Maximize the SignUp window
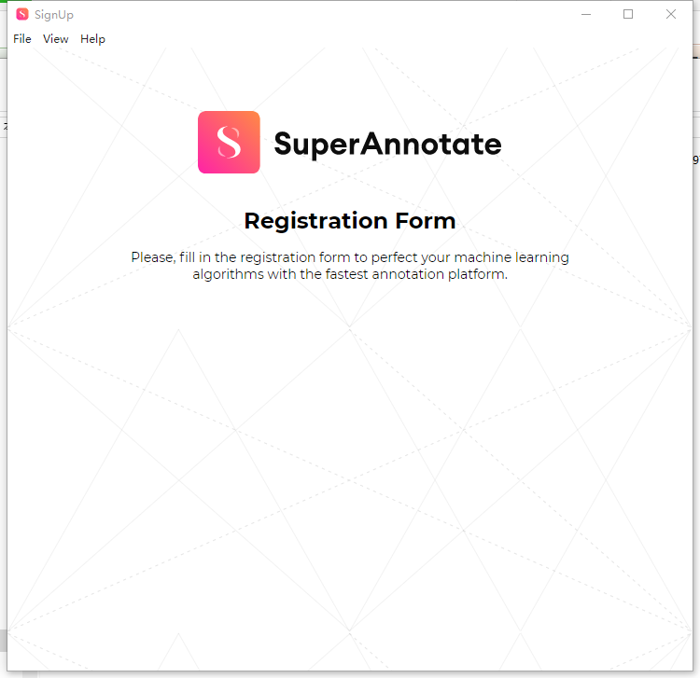Image resolution: width=700 pixels, height=678 pixels. [628, 14]
